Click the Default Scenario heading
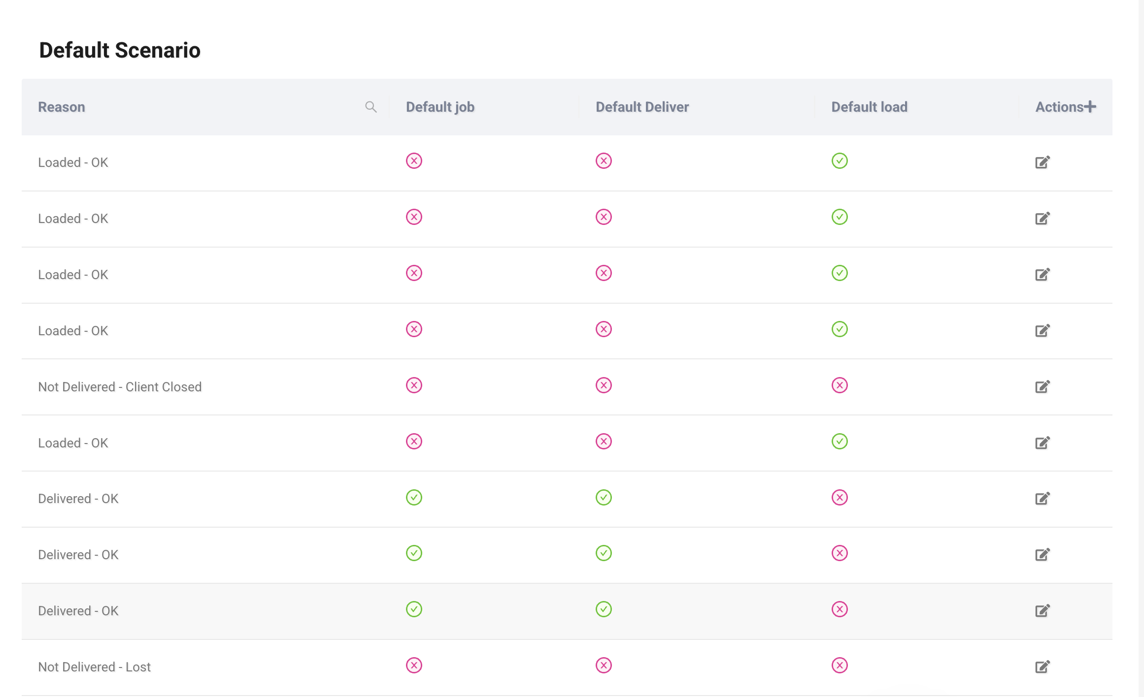The height and width of the screenshot is (697, 1144). tap(119, 49)
